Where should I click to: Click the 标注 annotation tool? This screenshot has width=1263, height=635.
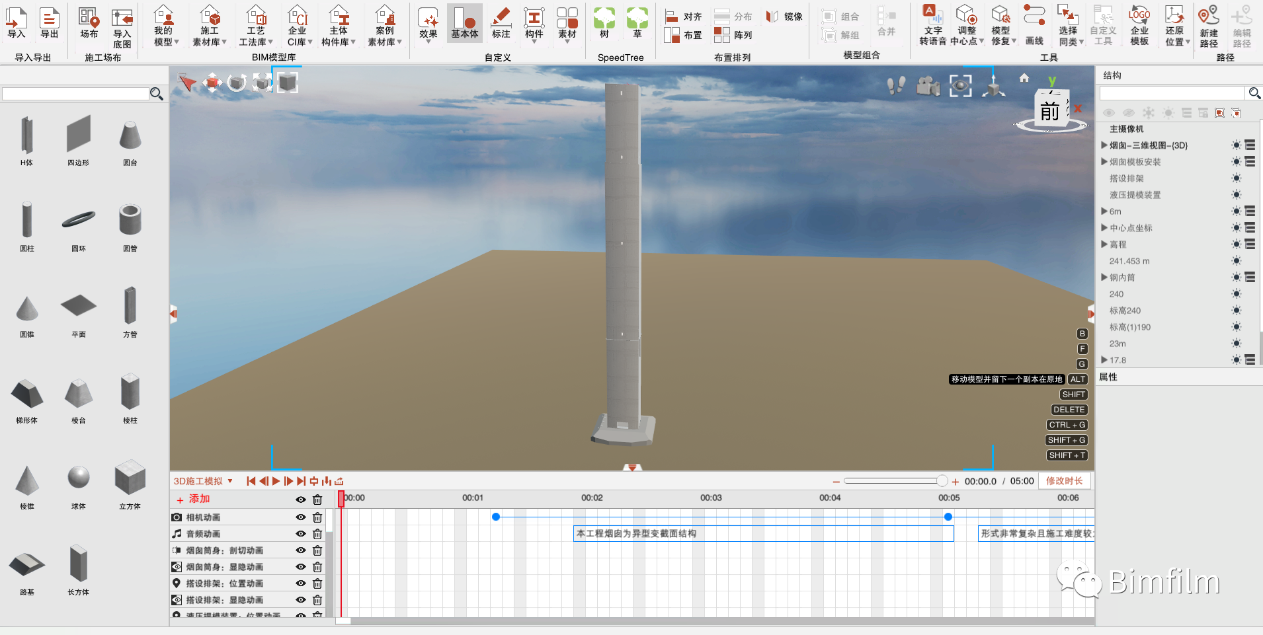coord(501,23)
